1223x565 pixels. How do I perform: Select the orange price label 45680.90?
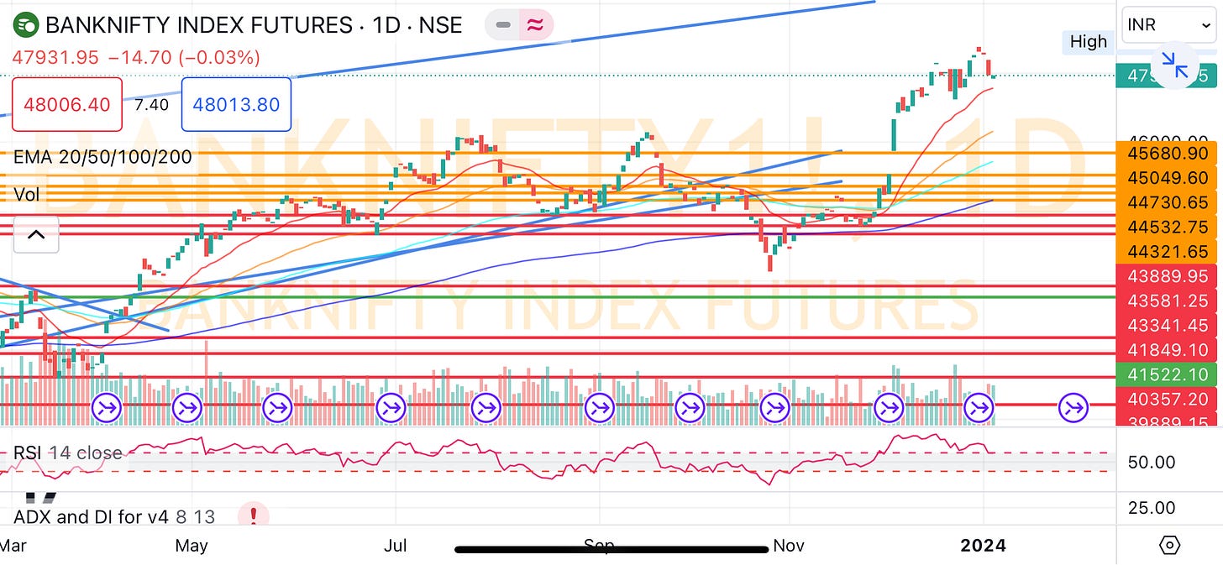click(1168, 154)
